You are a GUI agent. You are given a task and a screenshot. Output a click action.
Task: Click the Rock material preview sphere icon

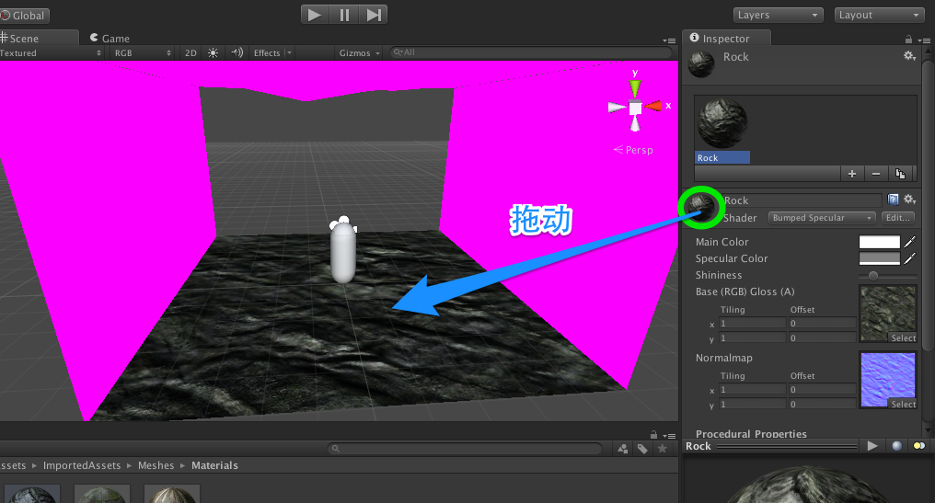click(702, 207)
